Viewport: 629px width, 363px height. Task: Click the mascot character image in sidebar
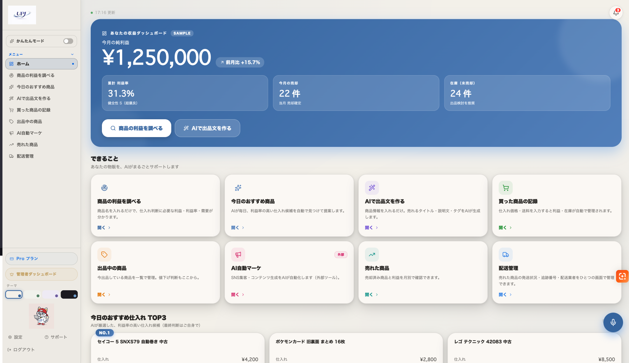pos(41,316)
